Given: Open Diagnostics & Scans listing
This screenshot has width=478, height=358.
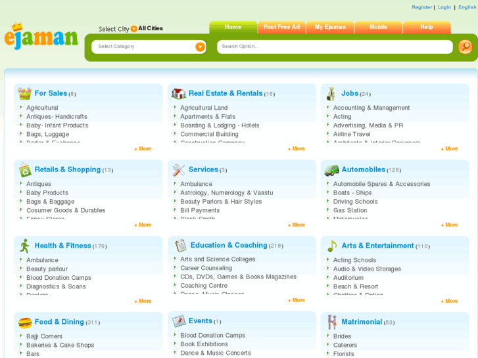Looking at the screenshot, I should coord(56,286).
